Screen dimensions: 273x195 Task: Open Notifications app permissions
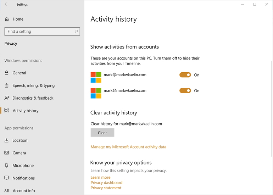23,178
